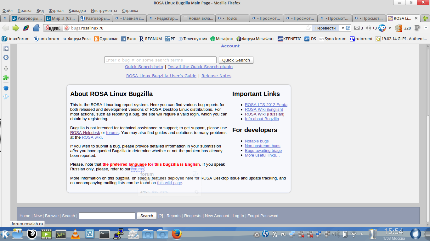
Task: Open the ROSA LTS 2012 Errata link
Action: point(266,105)
